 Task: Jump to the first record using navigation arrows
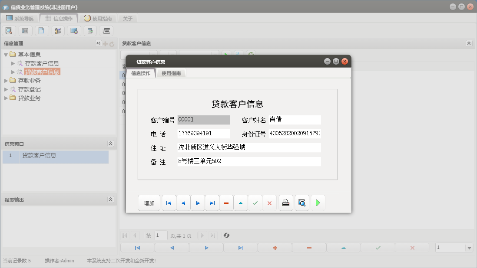pyautogui.click(x=169, y=203)
